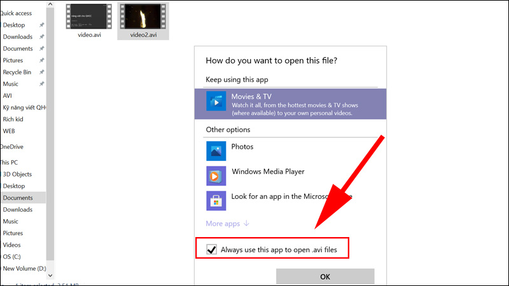Click the pin icon next to Pictures
Screen dimensions: 509x286
(41, 60)
